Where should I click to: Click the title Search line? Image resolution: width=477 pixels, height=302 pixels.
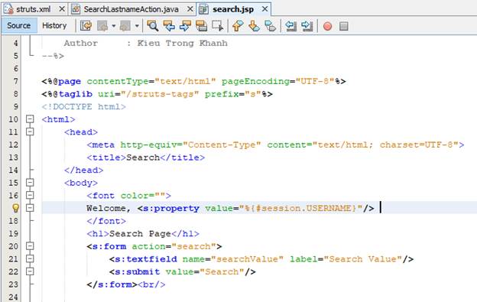tap(146, 157)
